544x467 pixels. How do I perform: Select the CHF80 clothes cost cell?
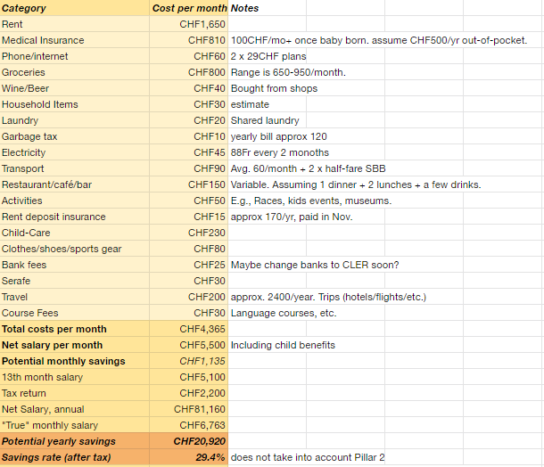[x=189, y=249]
